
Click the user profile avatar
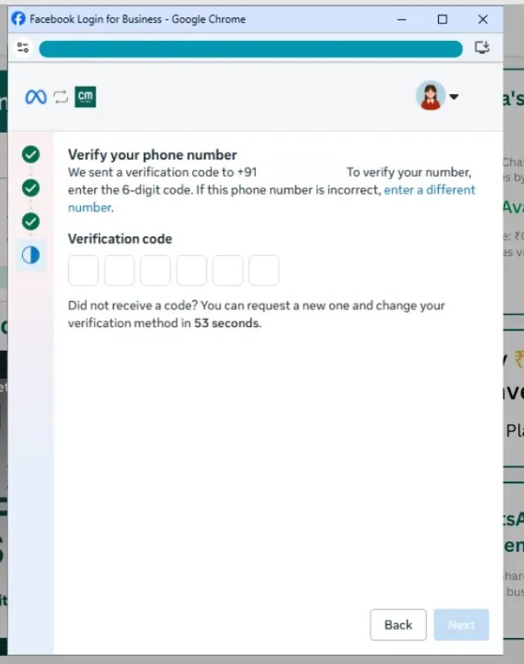pos(431,96)
